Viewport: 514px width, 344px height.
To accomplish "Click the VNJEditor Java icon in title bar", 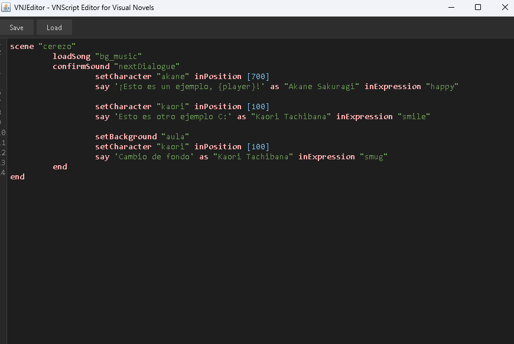I will click(7, 7).
